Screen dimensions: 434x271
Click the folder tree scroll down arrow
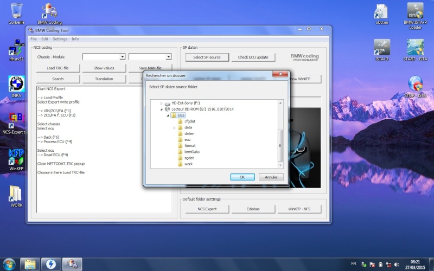(280, 165)
